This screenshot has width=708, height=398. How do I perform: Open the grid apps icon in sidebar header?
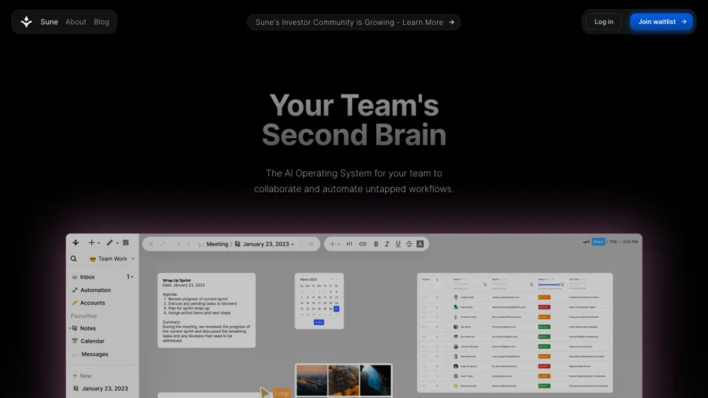(126, 243)
